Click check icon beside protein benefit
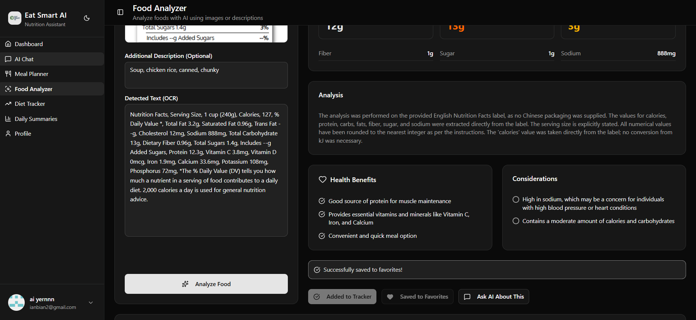This screenshot has height=320, width=696. click(x=322, y=201)
